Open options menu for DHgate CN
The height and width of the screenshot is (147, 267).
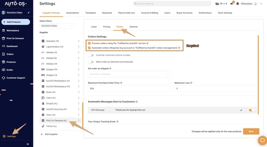coord(79,69)
